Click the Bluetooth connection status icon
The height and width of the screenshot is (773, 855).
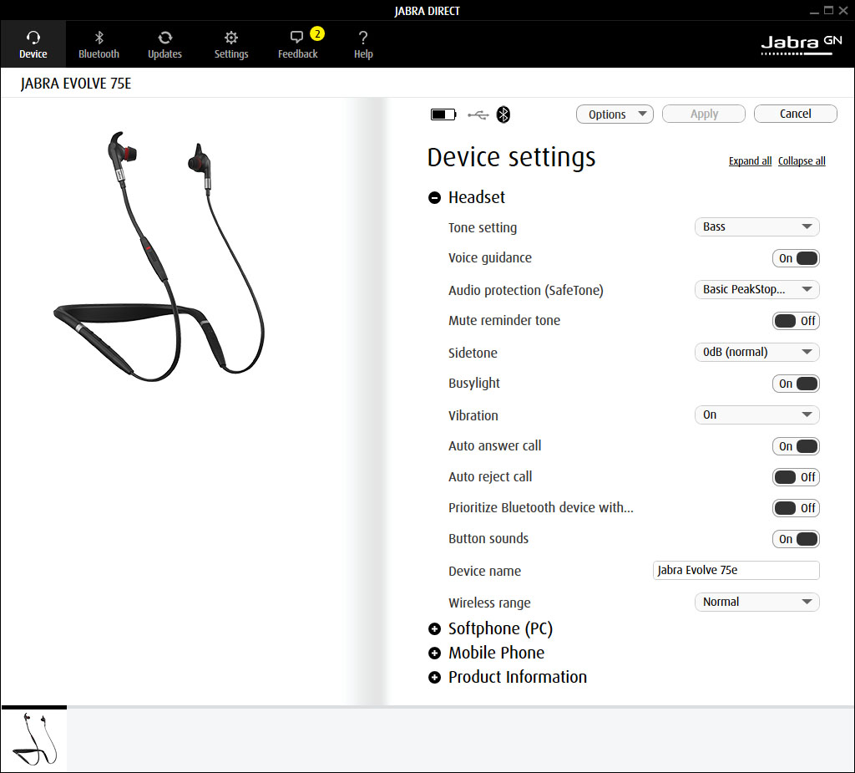pos(503,114)
